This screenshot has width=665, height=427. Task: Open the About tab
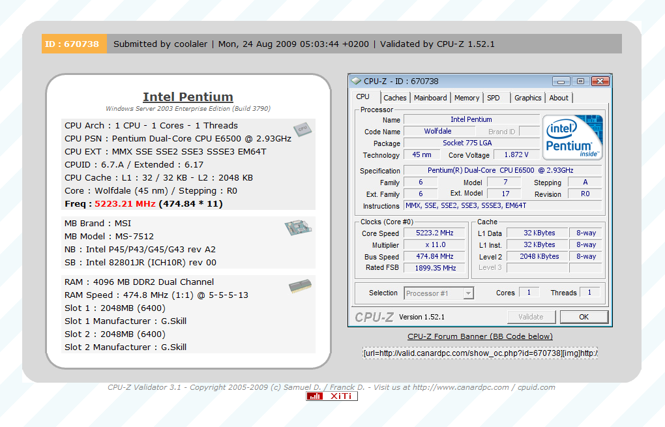pos(559,98)
